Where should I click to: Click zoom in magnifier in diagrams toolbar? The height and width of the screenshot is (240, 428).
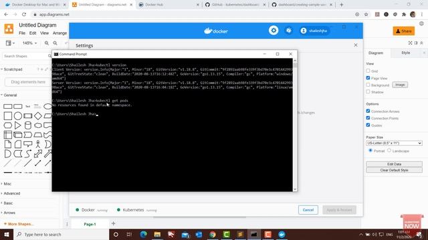pyautogui.click(x=47, y=43)
